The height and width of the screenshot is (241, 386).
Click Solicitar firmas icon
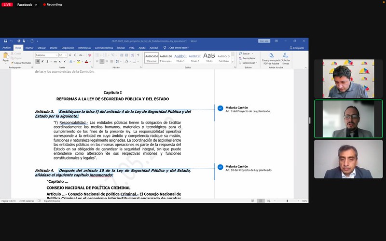[286, 59]
